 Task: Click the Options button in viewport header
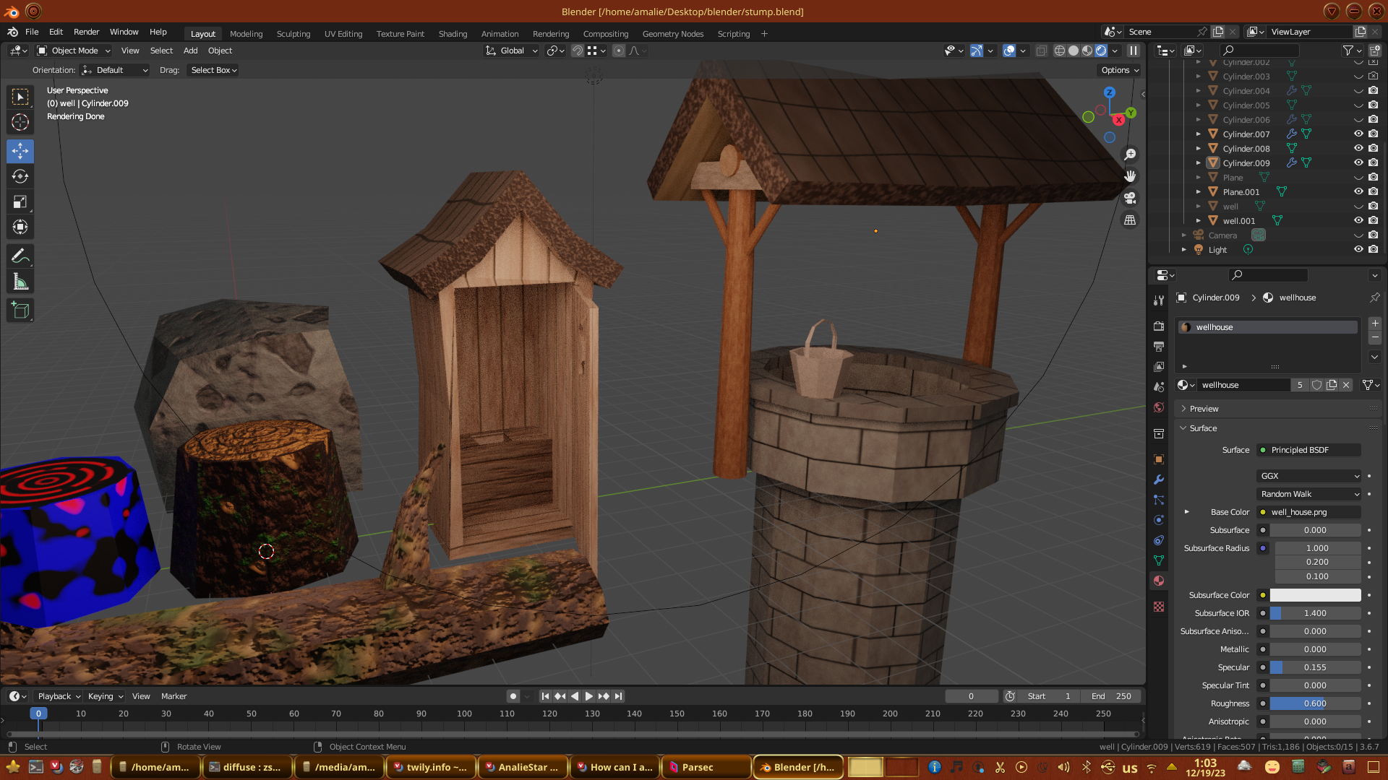tap(1119, 70)
